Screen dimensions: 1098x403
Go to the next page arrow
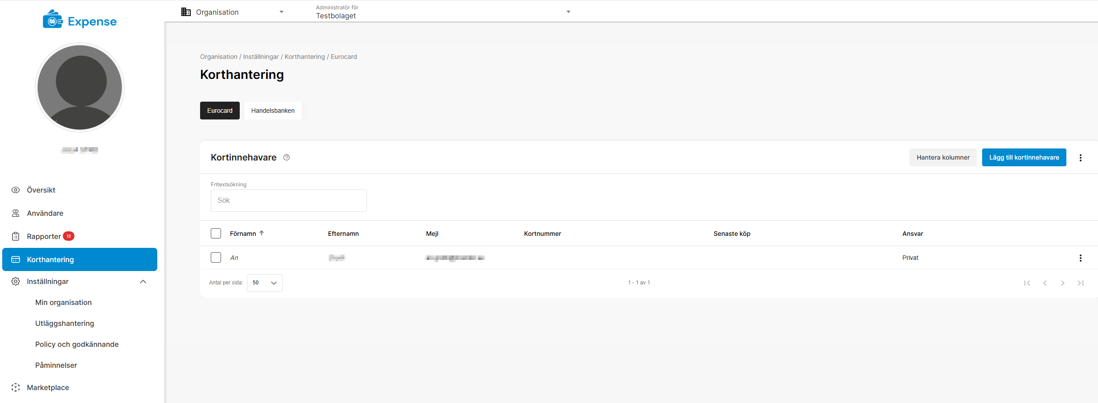[x=1062, y=283]
